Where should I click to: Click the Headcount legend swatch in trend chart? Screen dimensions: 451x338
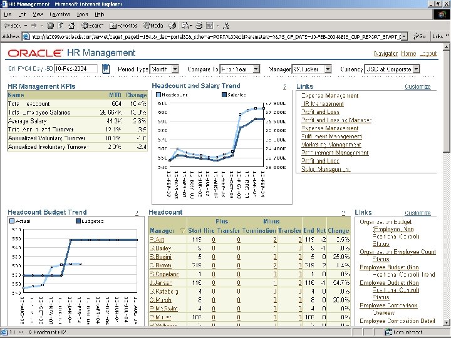coord(158,95)
